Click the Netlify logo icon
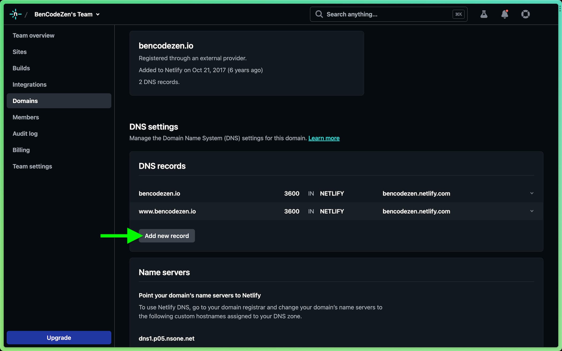 click(15, 14)
